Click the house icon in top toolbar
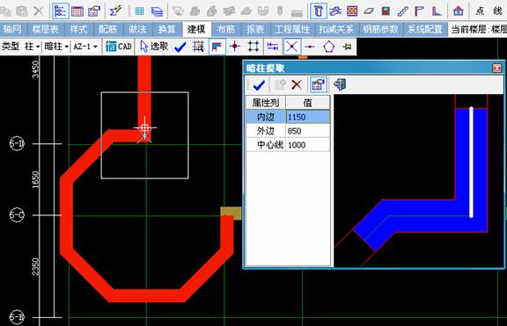Screen dimensions: 507x326 (458, 11)
